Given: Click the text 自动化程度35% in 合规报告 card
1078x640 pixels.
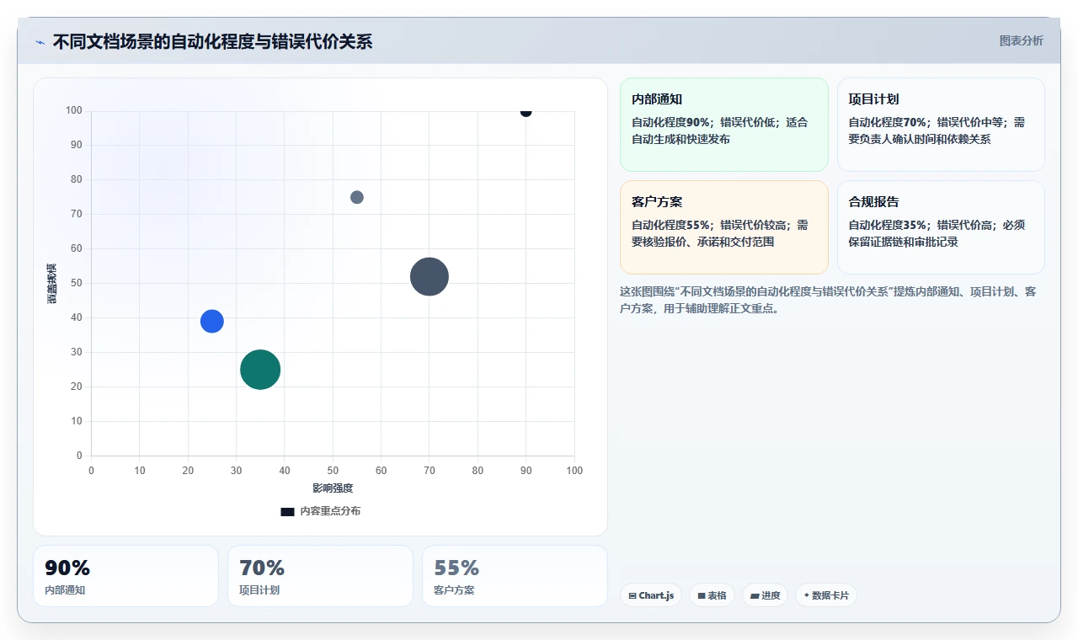Looking at the screenshot, I should [889, 225].
